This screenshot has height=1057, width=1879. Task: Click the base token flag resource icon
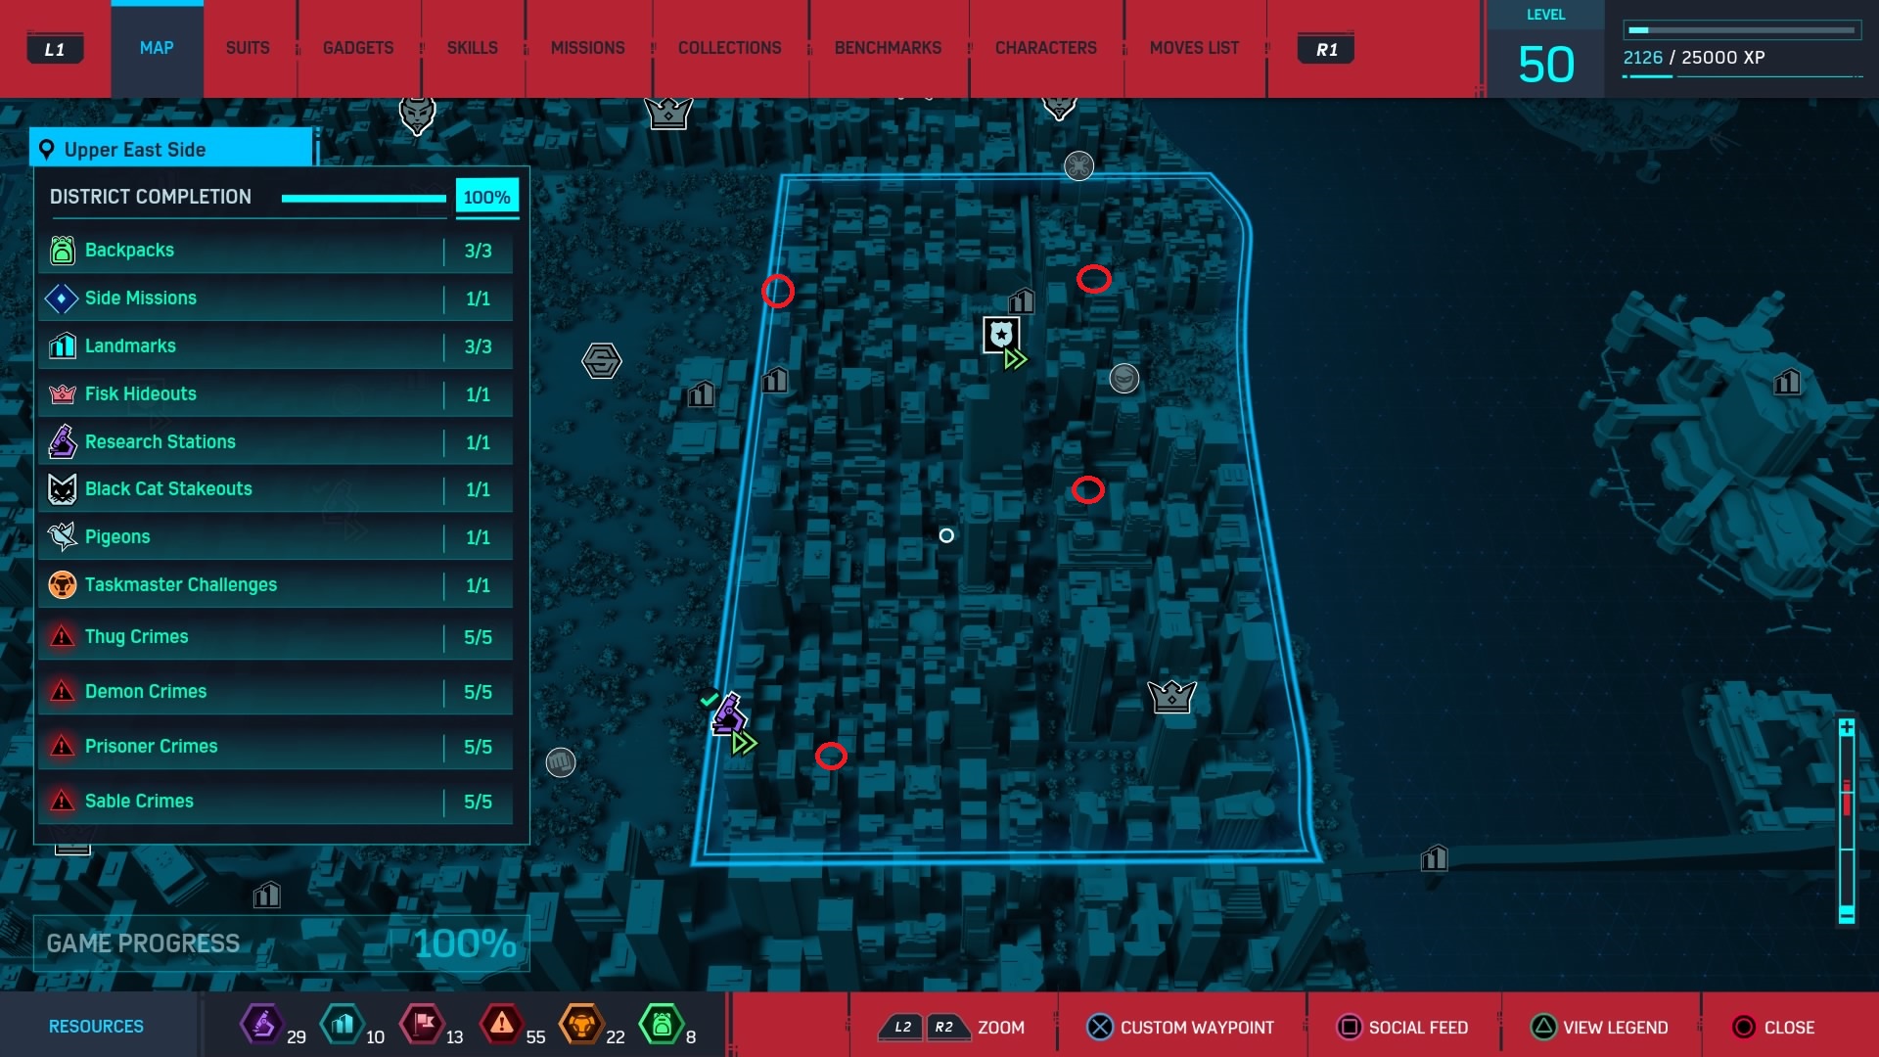(422, 1025)
